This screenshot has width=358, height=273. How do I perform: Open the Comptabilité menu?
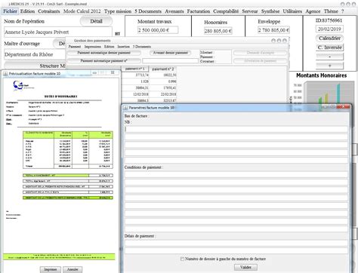pos(226,11)
